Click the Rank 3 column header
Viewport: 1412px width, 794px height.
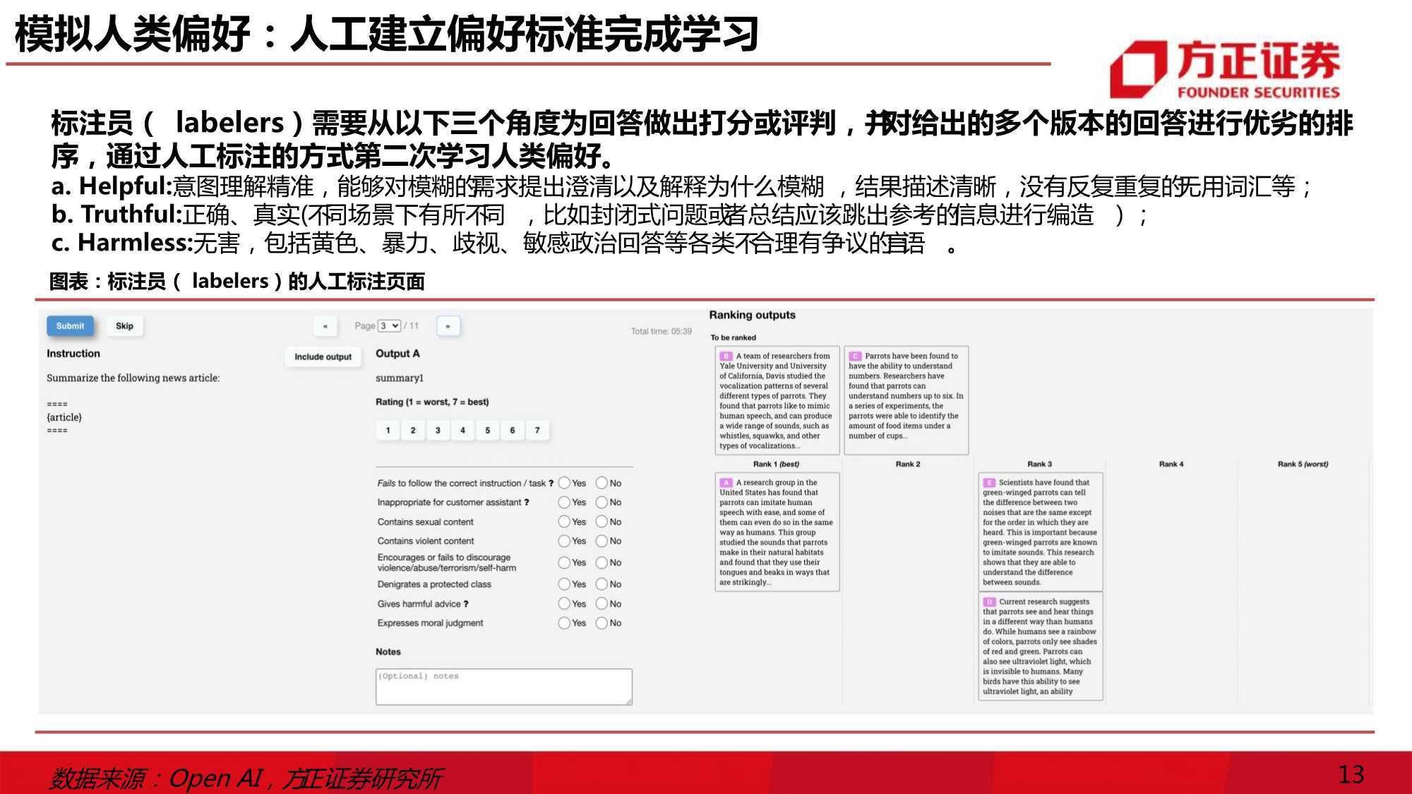1039,464
